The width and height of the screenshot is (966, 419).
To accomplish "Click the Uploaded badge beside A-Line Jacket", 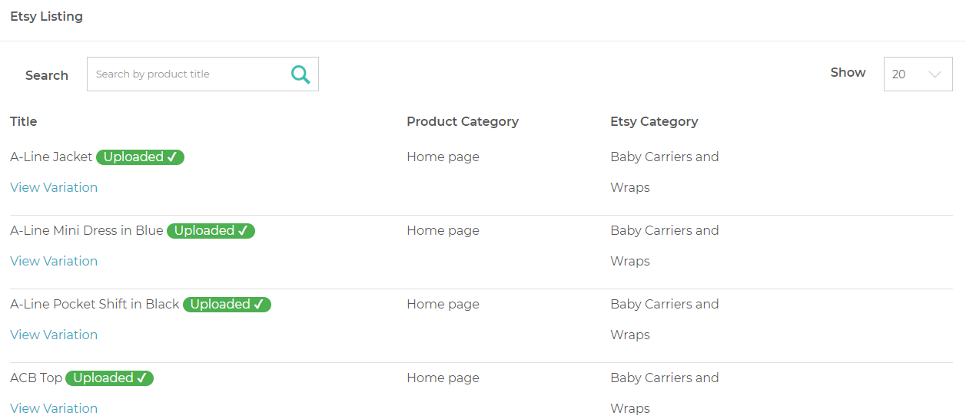I will tap(140, 157).
